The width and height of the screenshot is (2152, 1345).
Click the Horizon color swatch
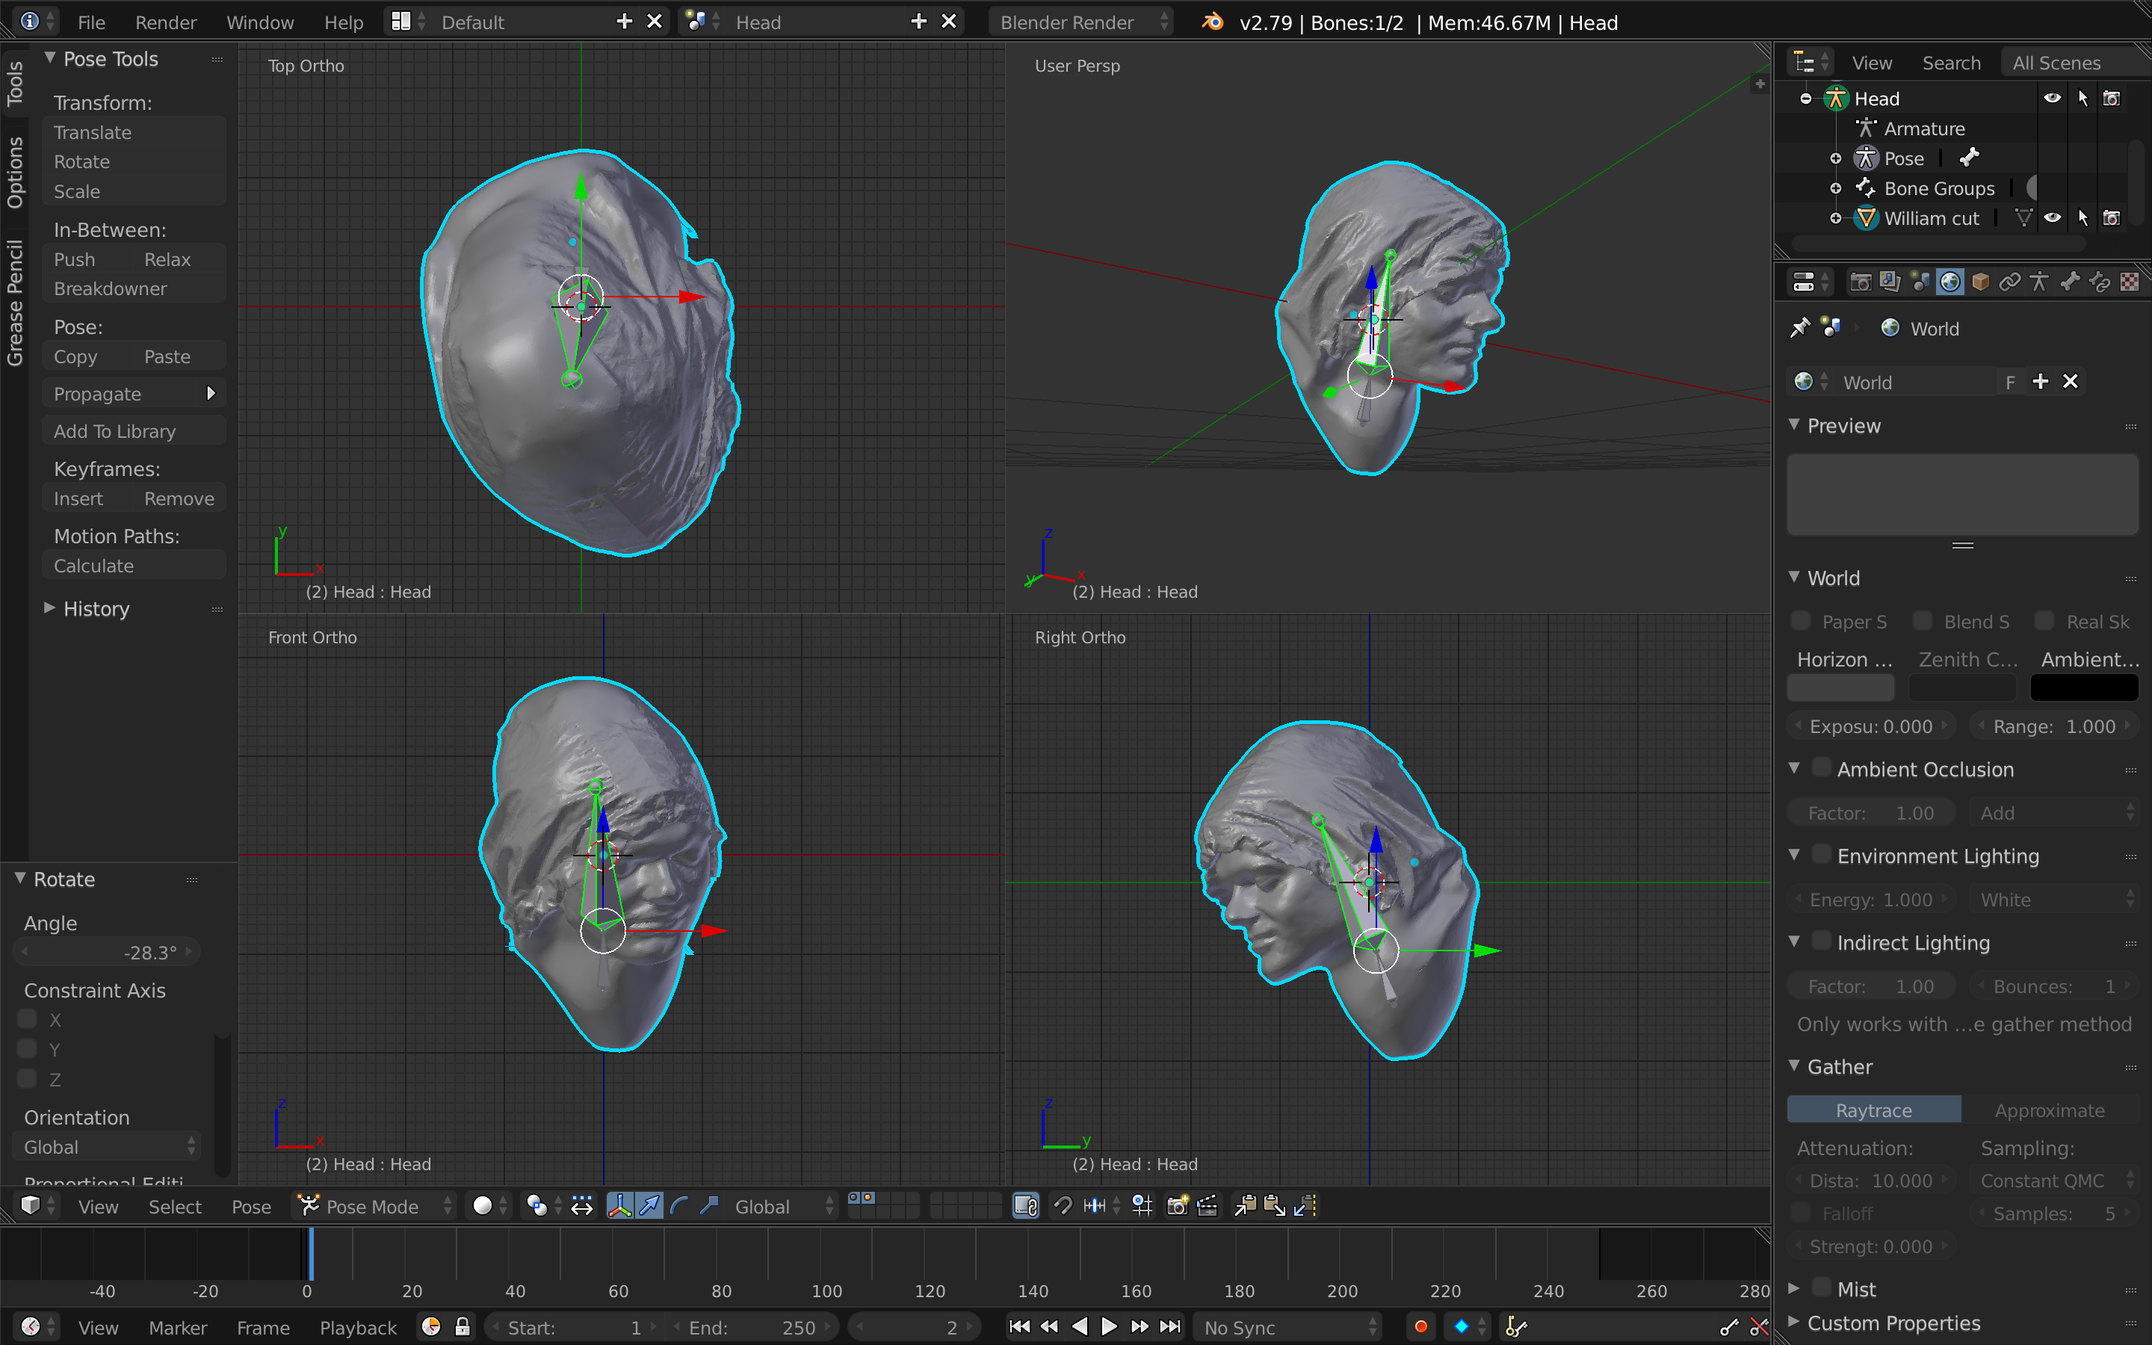pos(1840,687)
